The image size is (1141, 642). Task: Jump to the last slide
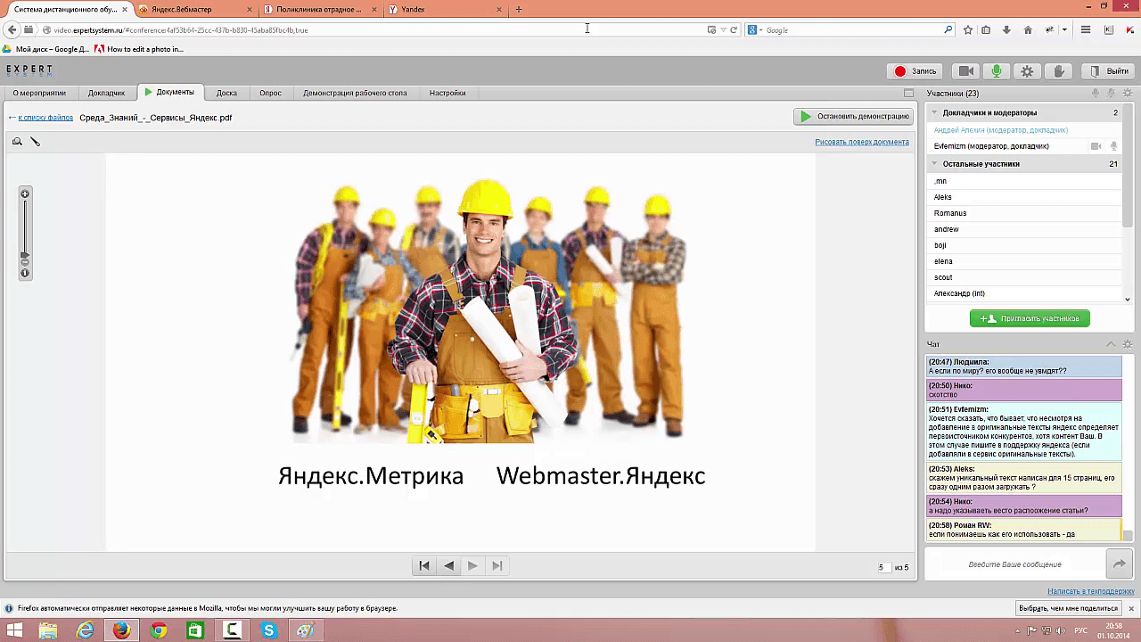pyautogui.click(x=497, y=565)
